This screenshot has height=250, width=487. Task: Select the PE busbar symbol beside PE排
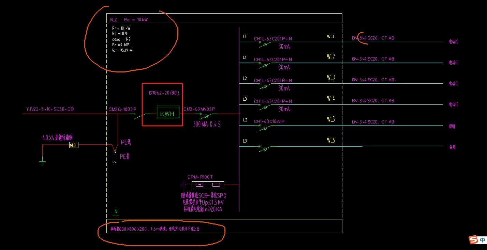pyautogui.click(x=115, y=157)
